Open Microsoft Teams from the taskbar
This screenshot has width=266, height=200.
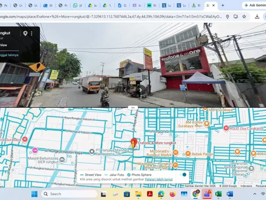(207, 194)
